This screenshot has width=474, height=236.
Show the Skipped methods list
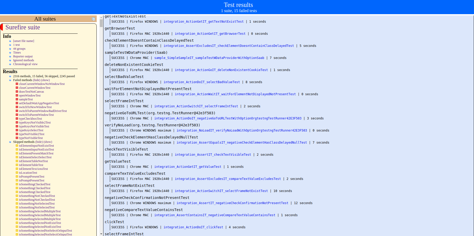point(48,142)
